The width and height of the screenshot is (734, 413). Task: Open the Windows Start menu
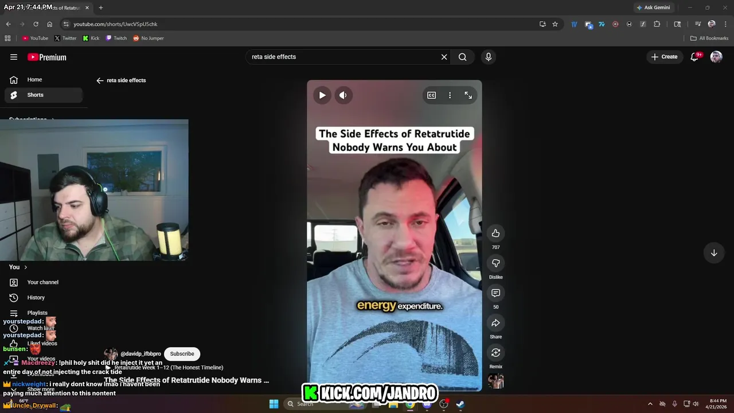(x=274, y=404)
